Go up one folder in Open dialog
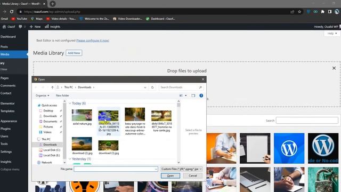 tap(52, 87)
